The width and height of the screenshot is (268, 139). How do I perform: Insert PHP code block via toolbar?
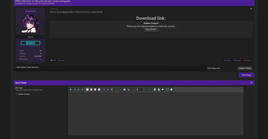(159, 89)
